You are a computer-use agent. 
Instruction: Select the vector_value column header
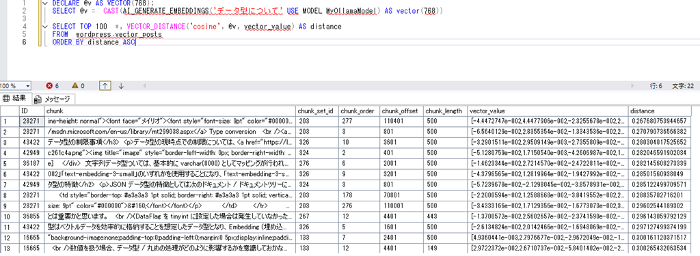click(548, 111)
